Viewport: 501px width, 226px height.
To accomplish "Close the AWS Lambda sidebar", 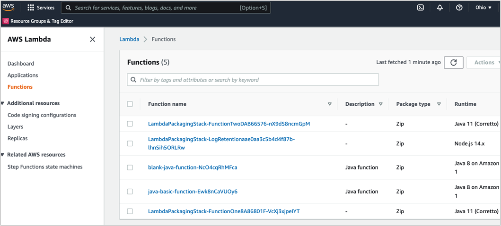I will coord(92,39).
